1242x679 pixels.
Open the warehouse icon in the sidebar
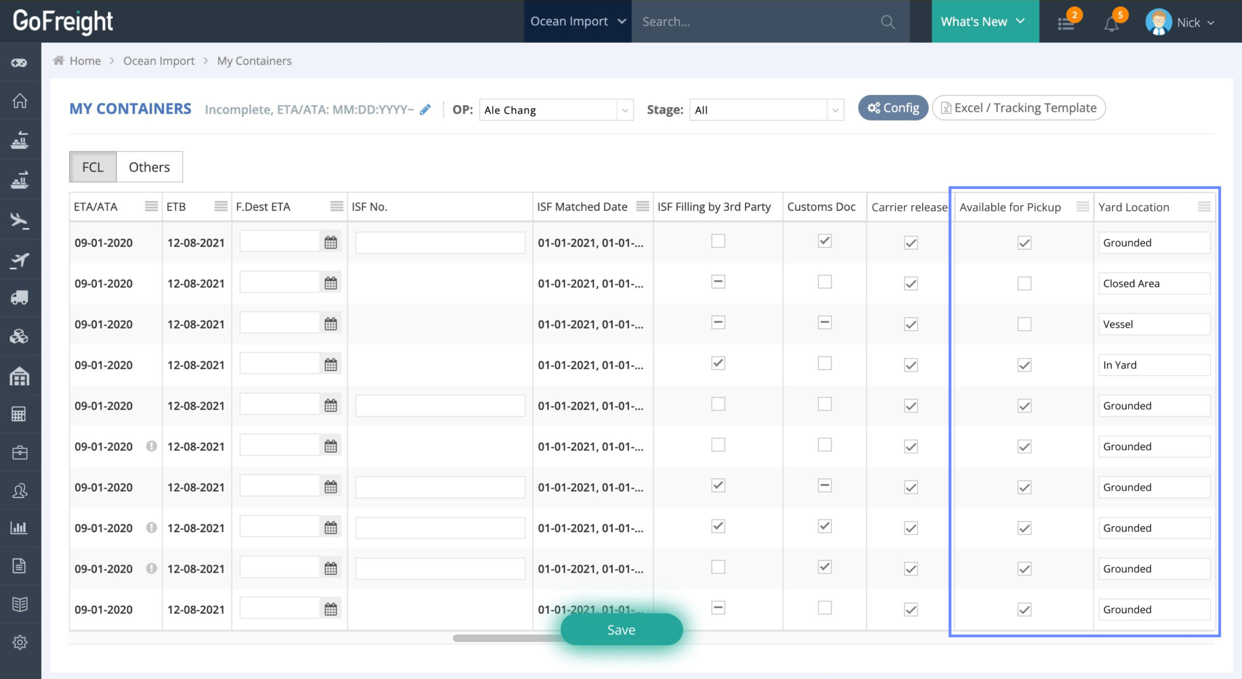[x=19, y=376]
